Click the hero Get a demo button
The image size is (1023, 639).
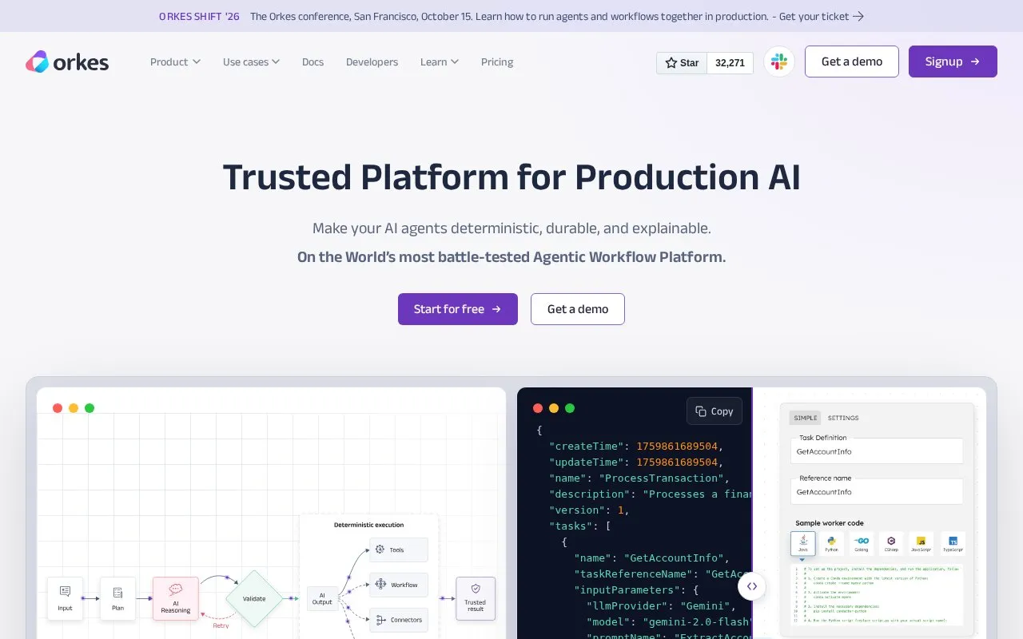[578, 309]
